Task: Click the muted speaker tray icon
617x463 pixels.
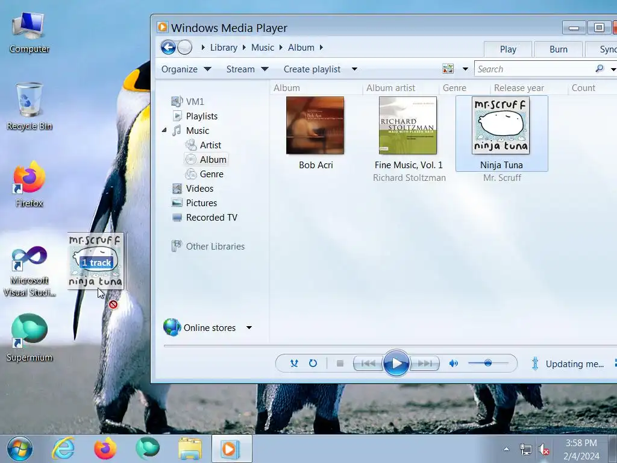Action: (x=544, y=449)
